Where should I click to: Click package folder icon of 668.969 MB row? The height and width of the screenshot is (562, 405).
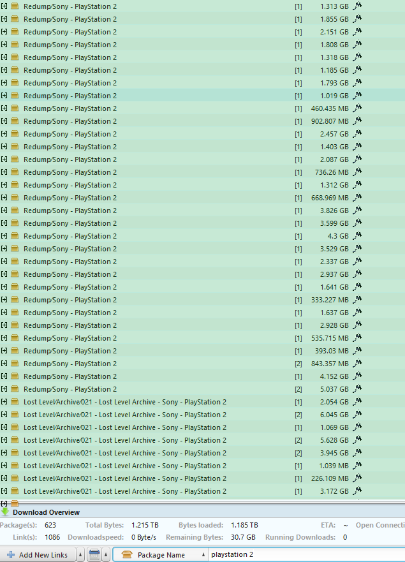pos(15,198)
